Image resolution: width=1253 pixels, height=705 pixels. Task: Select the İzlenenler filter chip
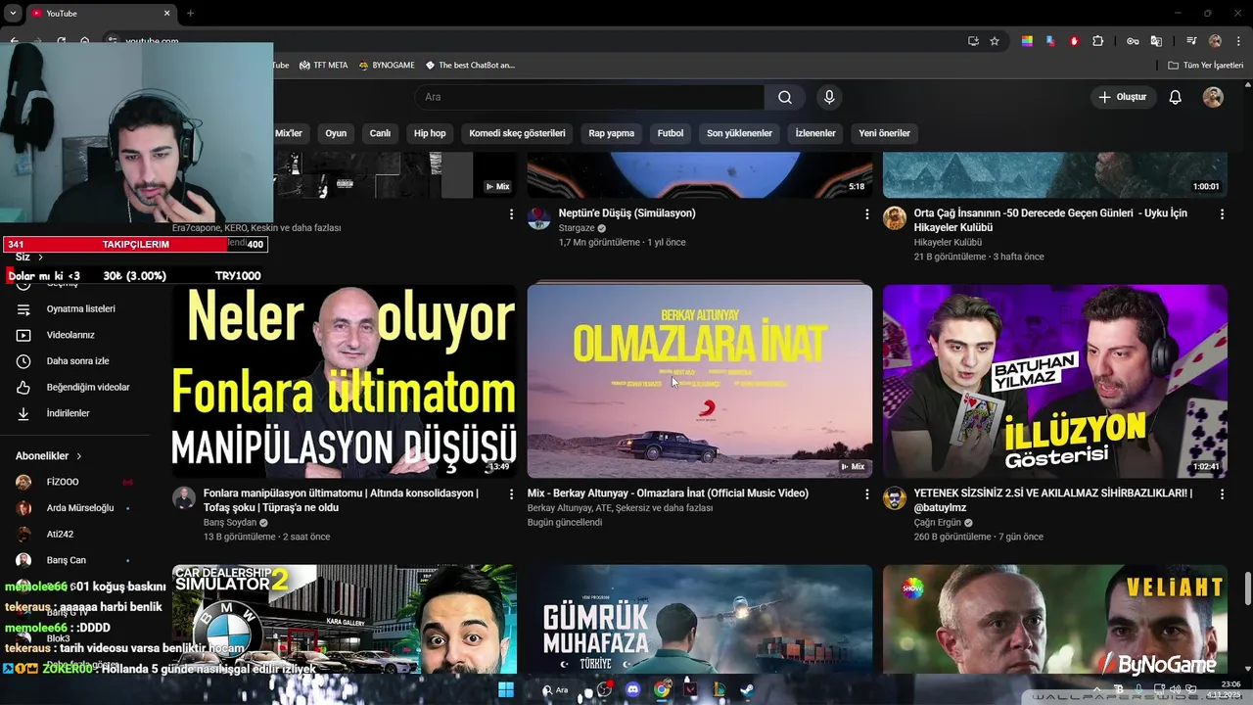point(815,133)
